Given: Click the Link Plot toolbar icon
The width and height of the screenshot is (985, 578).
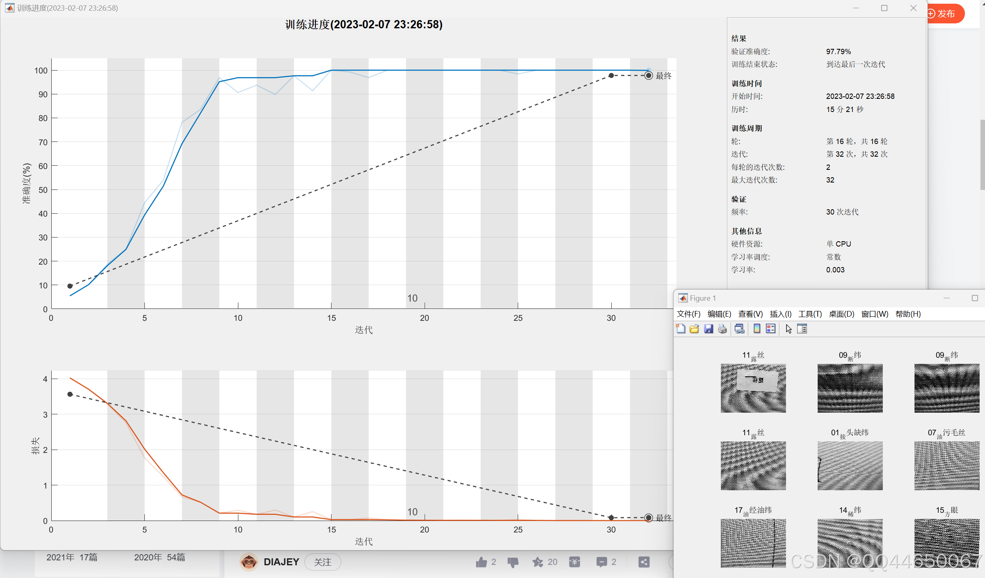Looking at the screenshot, I should click(x=739, y=329).
